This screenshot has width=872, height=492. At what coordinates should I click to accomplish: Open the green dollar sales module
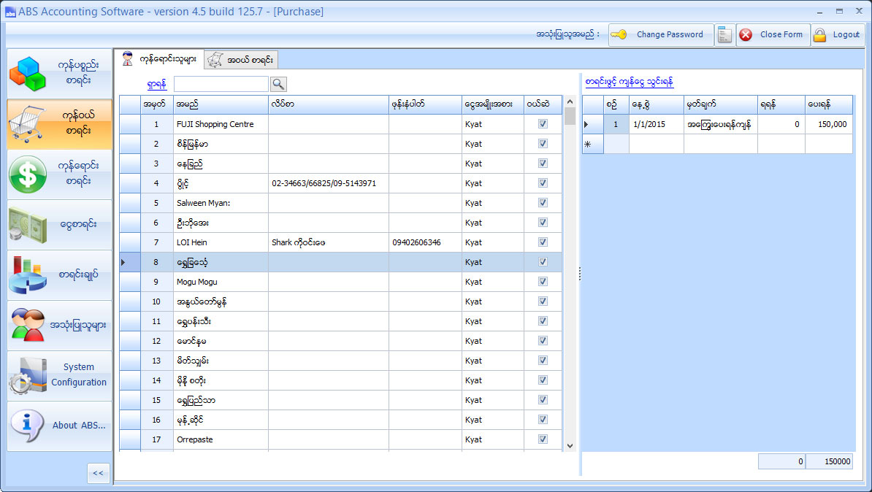[x=60, y=174]
